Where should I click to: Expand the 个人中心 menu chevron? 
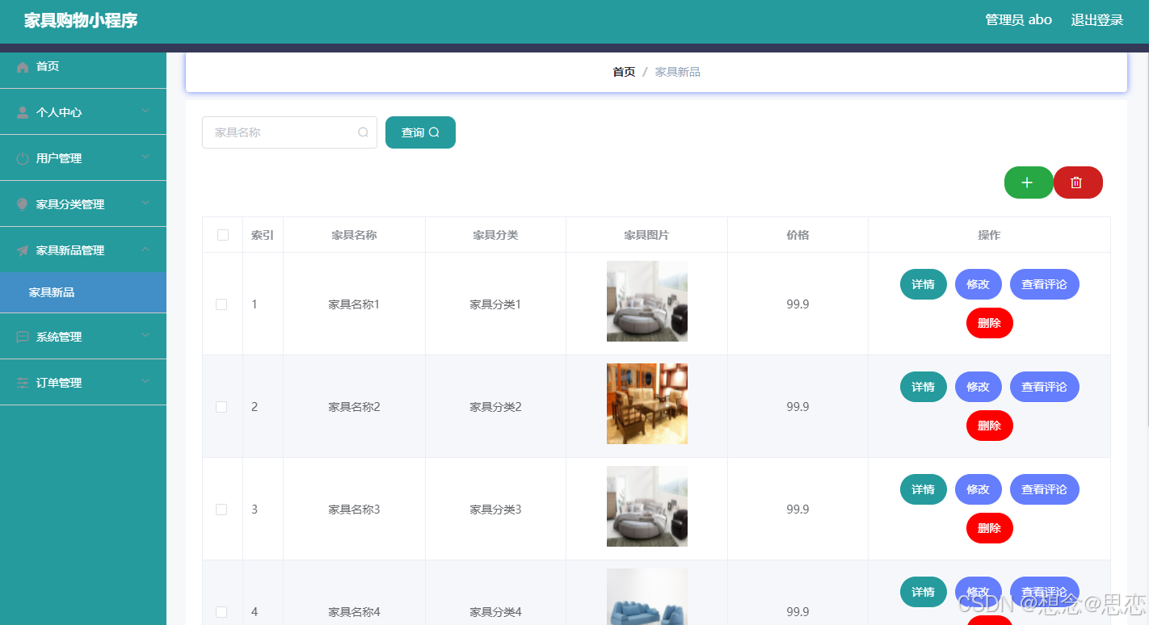pos(145,111)
